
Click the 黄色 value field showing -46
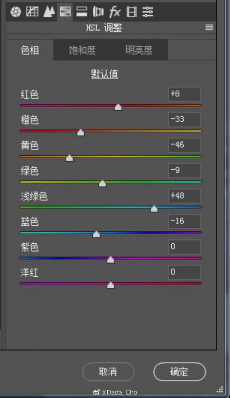point(184,145)
